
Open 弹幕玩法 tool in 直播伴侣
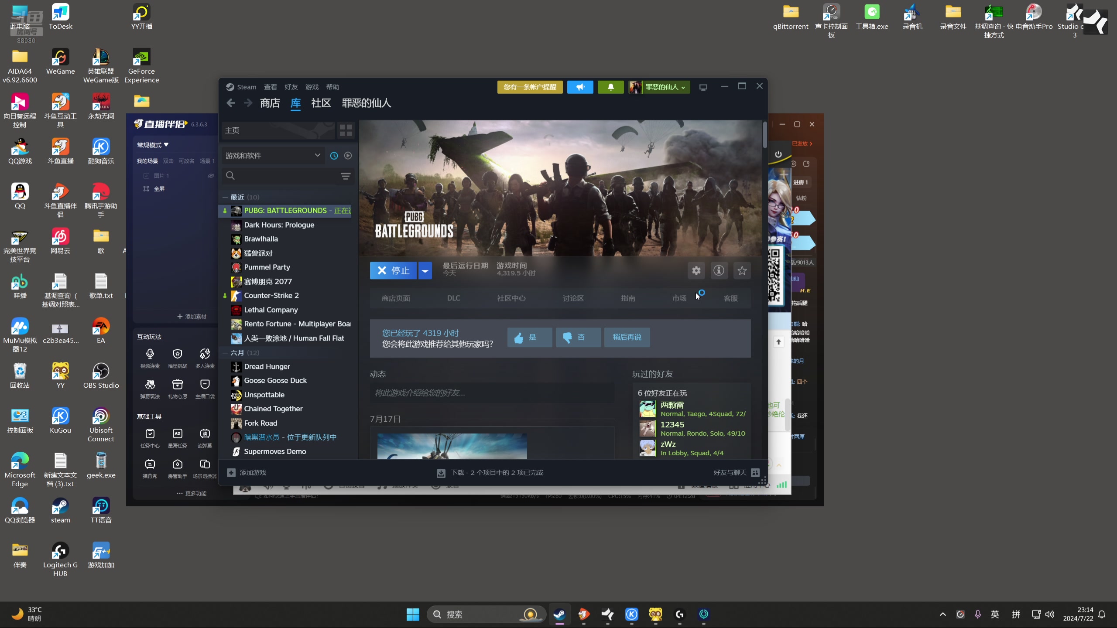point(150,388)
